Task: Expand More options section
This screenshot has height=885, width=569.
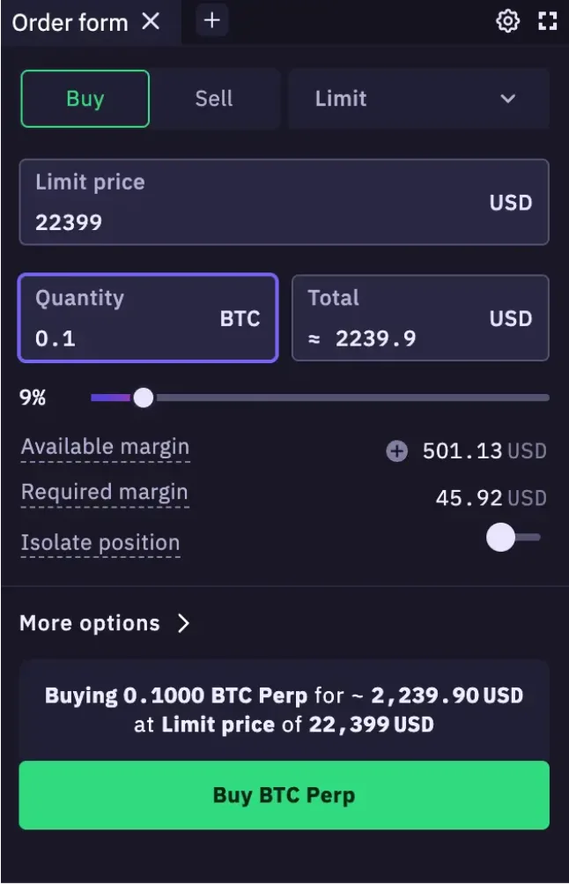Action: click(x=105, y=623)
